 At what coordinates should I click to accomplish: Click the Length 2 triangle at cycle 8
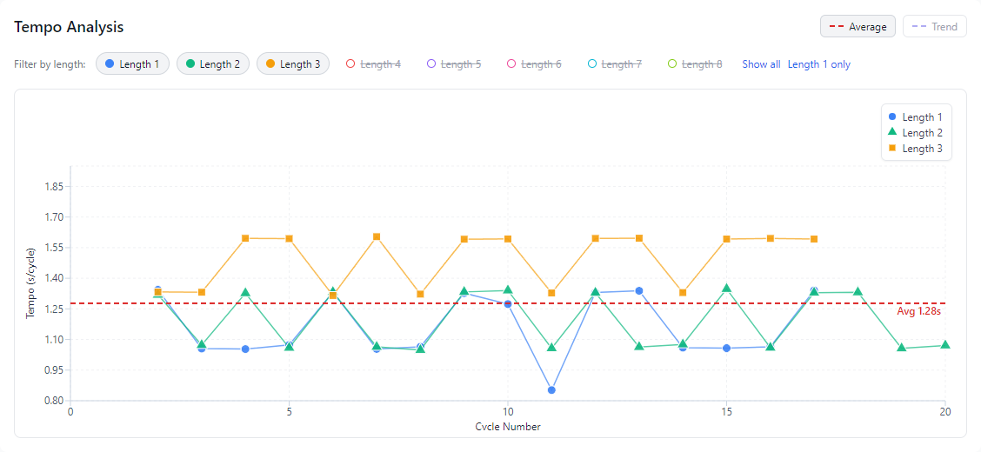(420, 349)
